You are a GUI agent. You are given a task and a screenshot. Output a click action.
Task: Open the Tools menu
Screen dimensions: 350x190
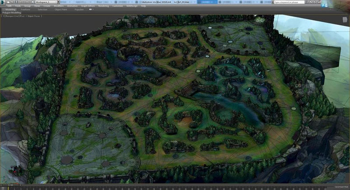tap(18, 6)
